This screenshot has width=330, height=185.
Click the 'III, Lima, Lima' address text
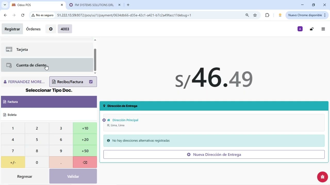[x=116, y=125]
